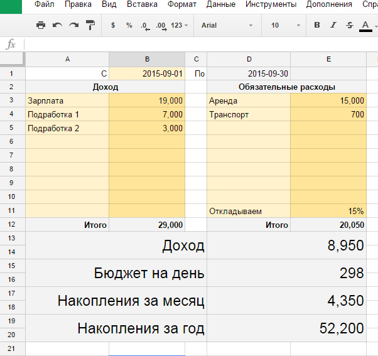The image size is (378, 356).
Task: Select all cells via corner box
Action: click(13, 59)
